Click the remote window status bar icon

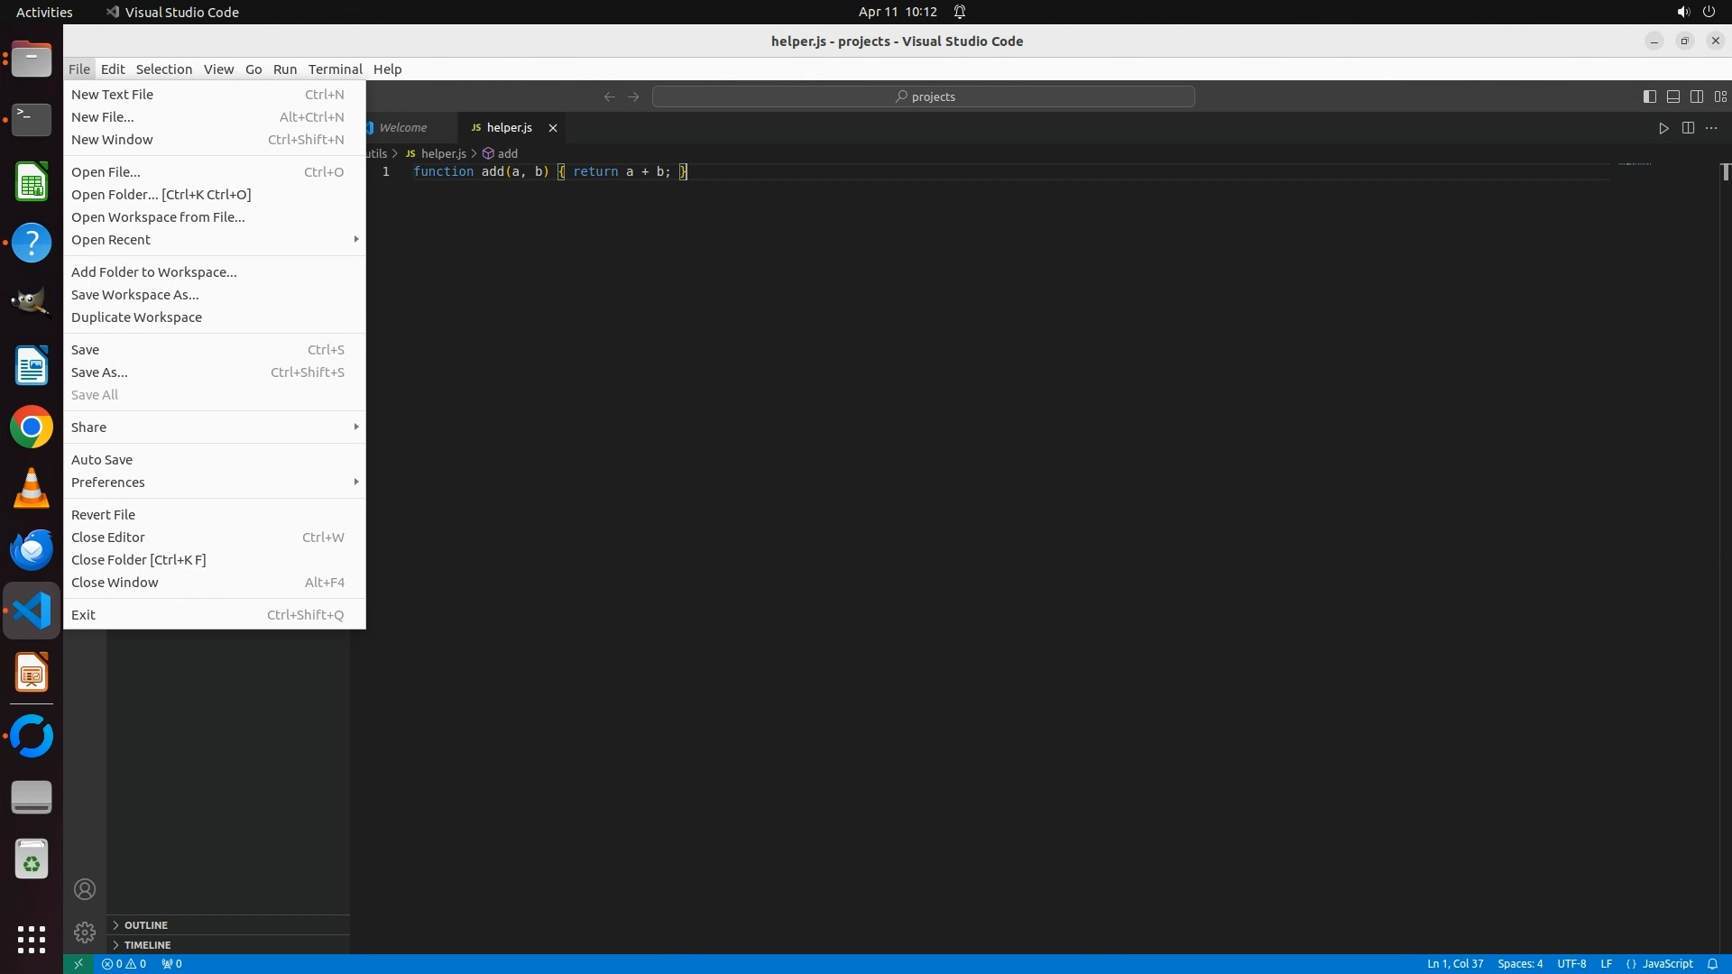coord(78,963)
